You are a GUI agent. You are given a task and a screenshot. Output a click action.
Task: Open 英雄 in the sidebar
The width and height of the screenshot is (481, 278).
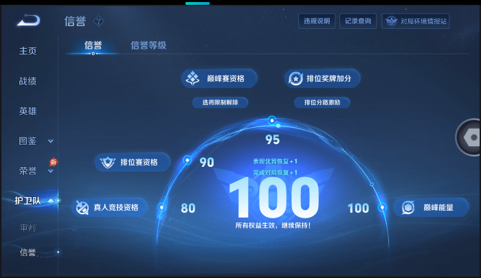[28, 111]
